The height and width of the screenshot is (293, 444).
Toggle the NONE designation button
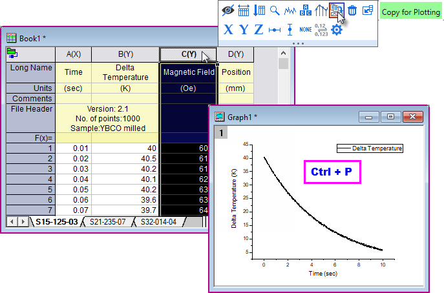[x=306, y=29]
